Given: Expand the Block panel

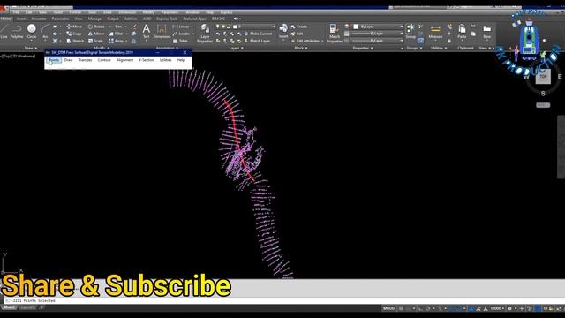Looking at the screenshot, I should 301,48.
